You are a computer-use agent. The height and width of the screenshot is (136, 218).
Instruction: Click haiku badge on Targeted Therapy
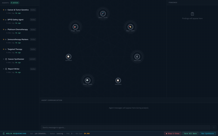(33, 49)
